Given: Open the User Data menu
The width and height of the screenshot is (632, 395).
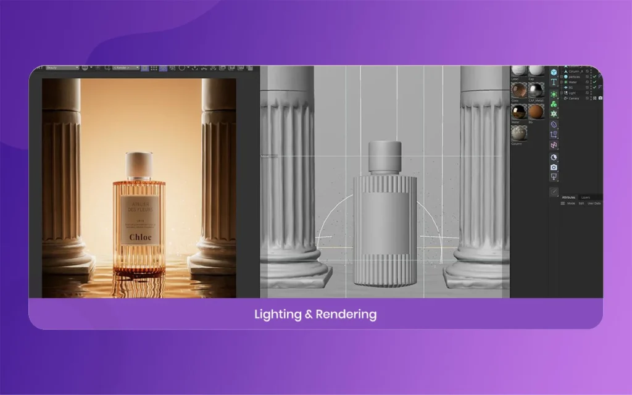Looking at the screenshot, I should [x=594, y=204].
